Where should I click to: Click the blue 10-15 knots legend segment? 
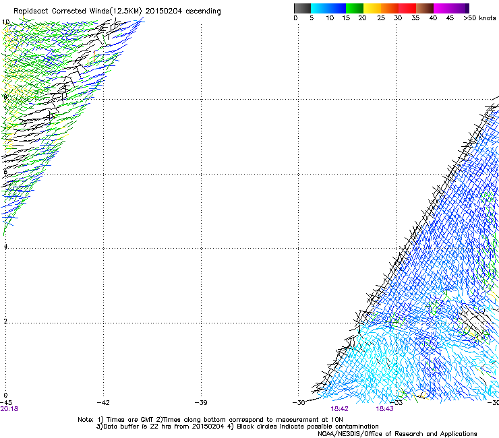click(x=337, y=8)
